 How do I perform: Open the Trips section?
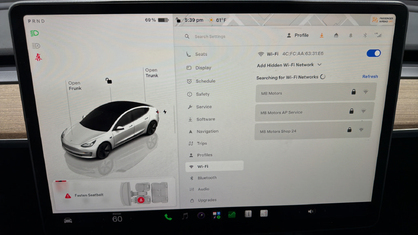point(198,143)
